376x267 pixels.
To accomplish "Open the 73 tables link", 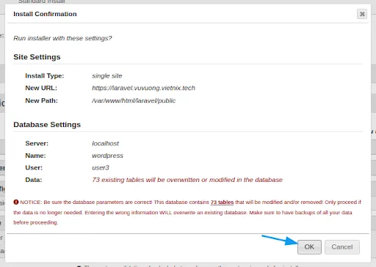I will click(222, 202).
